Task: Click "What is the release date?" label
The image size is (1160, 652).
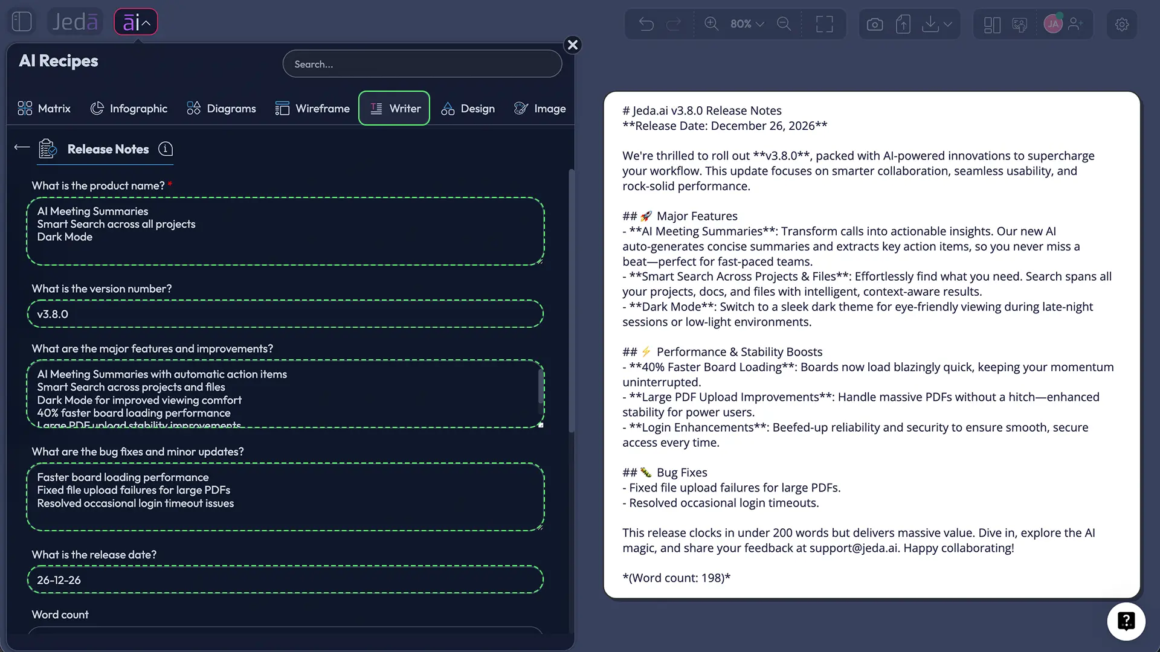Action: pyautogui.click(x=94, y=555)
